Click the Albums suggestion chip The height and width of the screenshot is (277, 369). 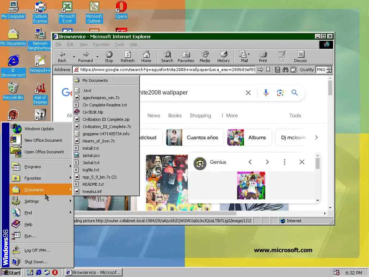pos(249,137)
